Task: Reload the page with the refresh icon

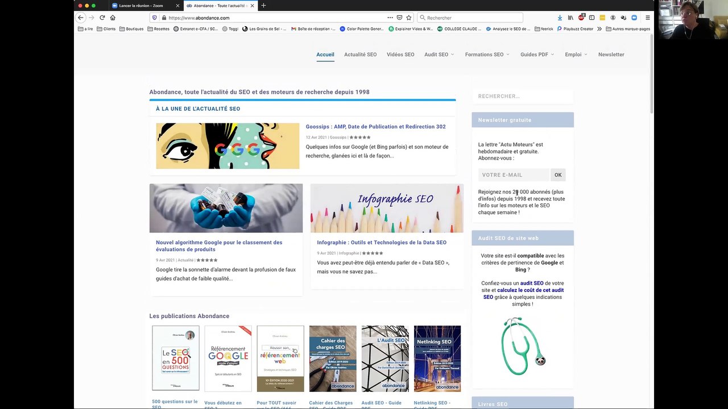Action: (102, 18)
